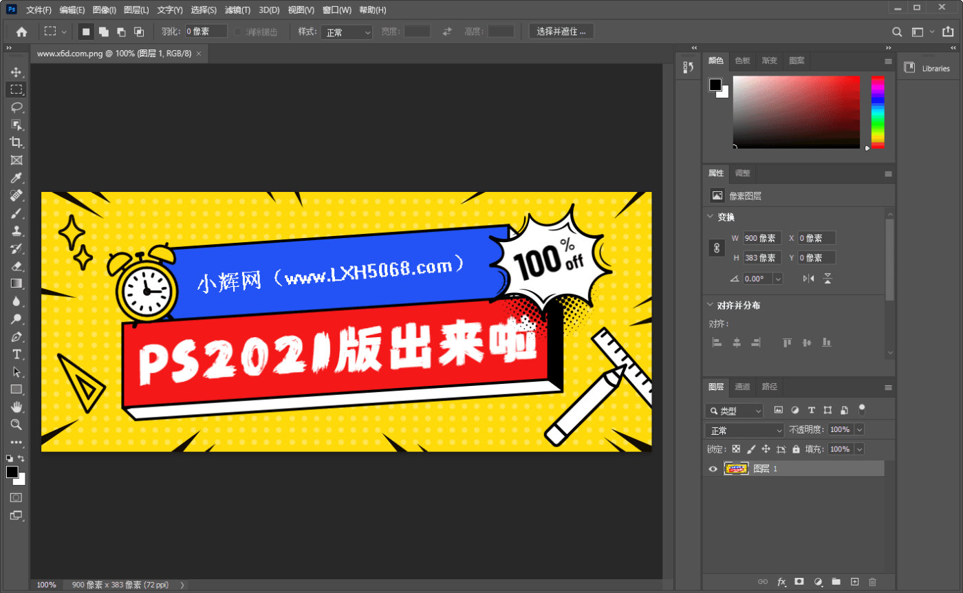Select the Dodge tool
This screenshot has width=963, height=593.
(16, 319)
